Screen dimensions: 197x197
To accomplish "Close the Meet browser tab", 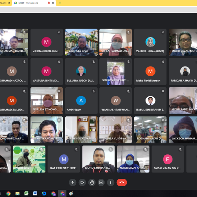I will [x=53, y=3].
